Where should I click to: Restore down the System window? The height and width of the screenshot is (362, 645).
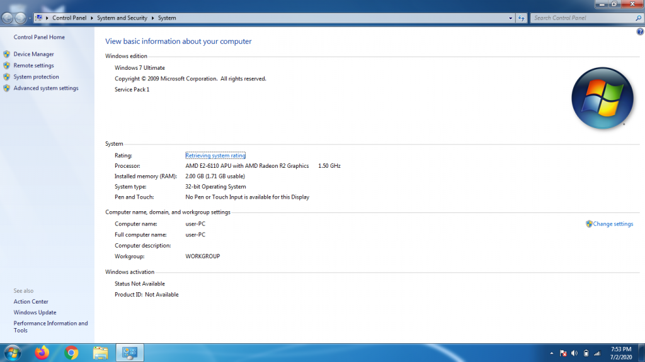[x=614, y=4]
